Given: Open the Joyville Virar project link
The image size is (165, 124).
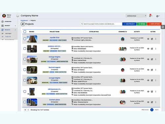Looking at the screenshot, I should (54, 38).
